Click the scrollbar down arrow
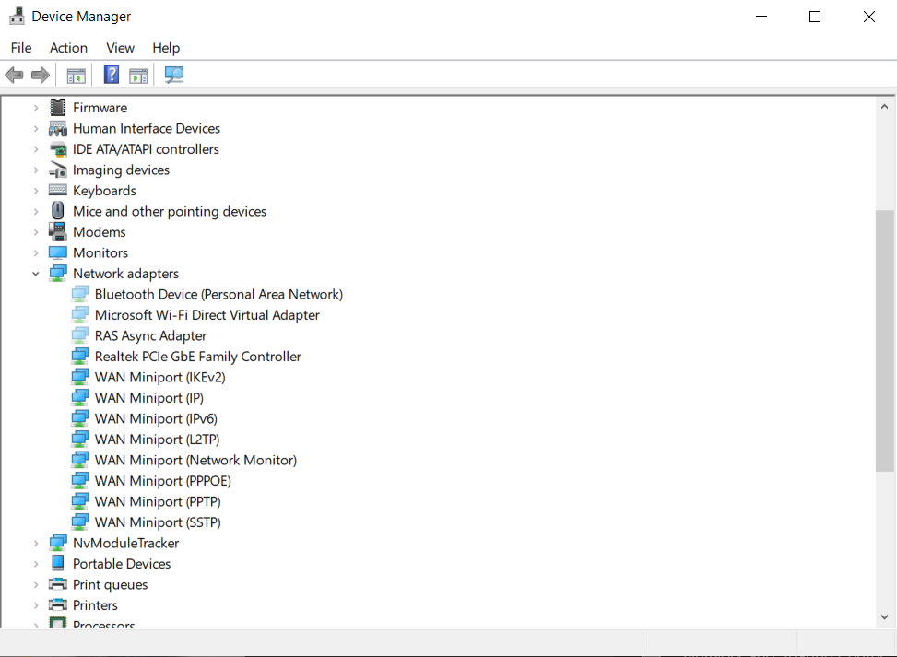Image resolution: width=897 pixels, height=657 pixels. pos(884,617)
